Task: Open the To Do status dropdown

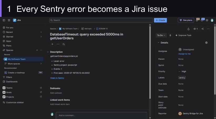Action: 161,35
